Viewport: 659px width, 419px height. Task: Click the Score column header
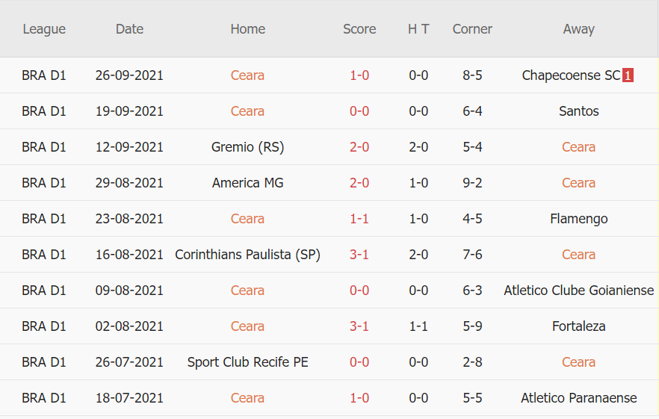pos(359,29)
